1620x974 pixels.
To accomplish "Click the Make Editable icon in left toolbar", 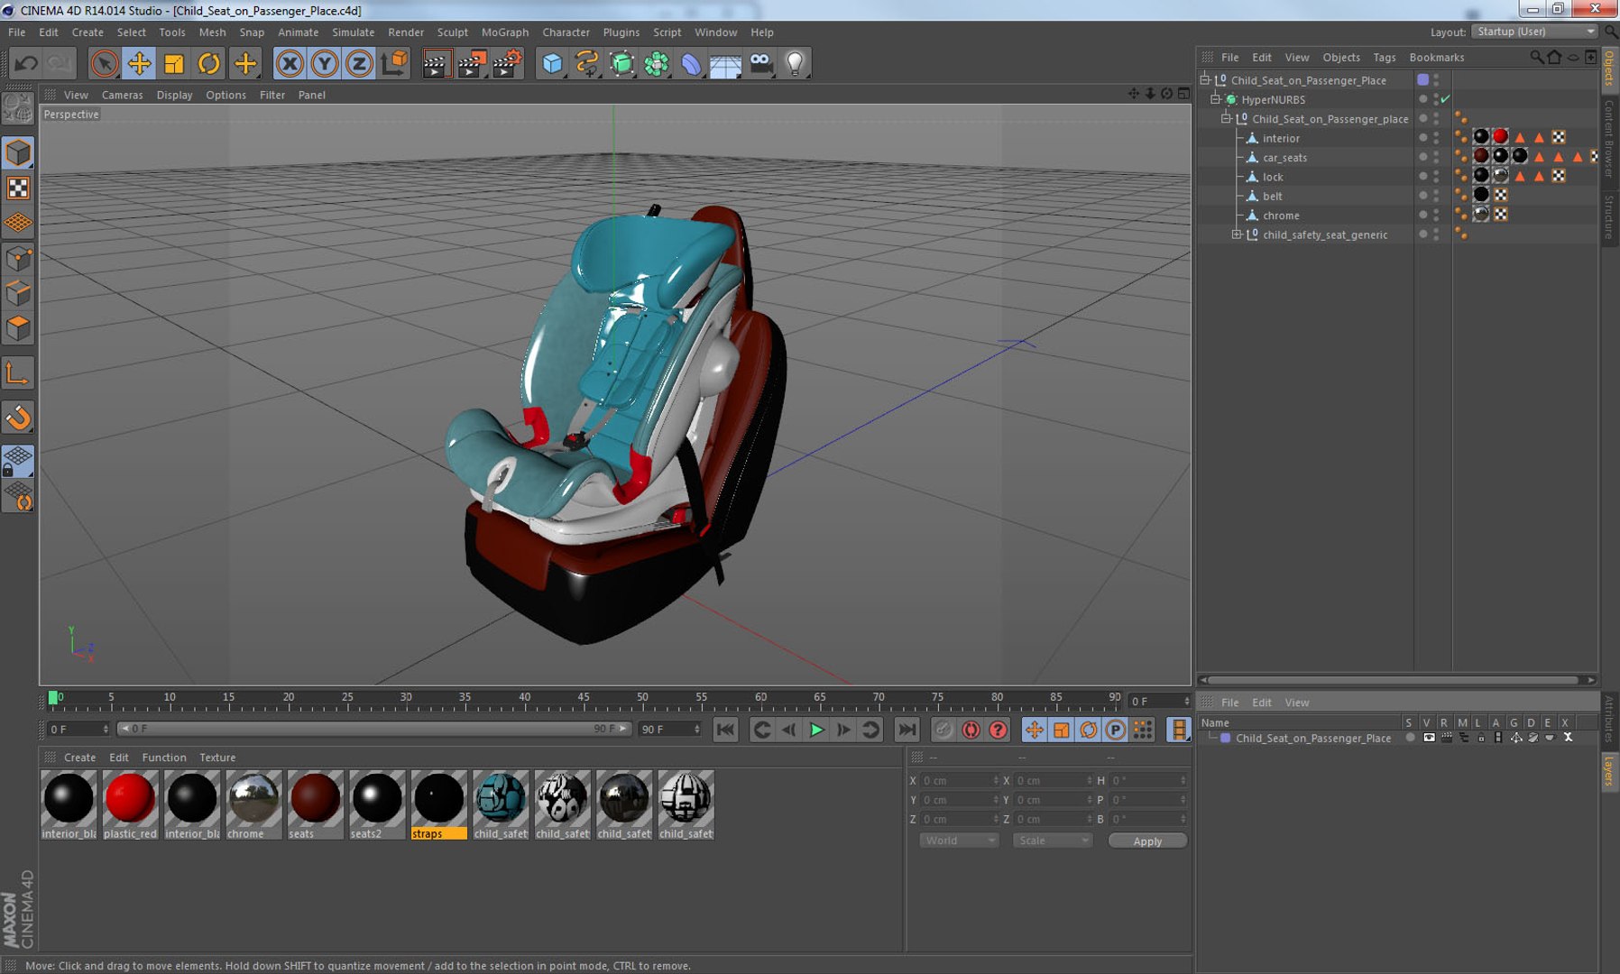I will pos(18,109).
